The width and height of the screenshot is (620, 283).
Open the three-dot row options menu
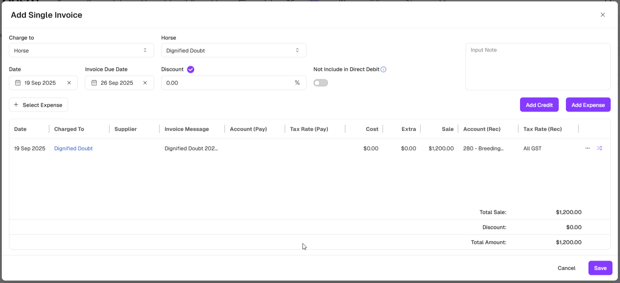pyautogui.click(x=587, y=148)
